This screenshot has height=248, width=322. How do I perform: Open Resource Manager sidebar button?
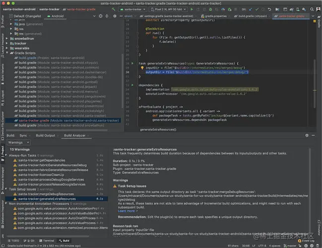(2, 181)
